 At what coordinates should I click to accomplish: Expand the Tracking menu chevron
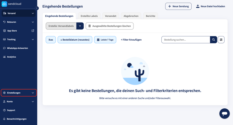tap(33, 40)
